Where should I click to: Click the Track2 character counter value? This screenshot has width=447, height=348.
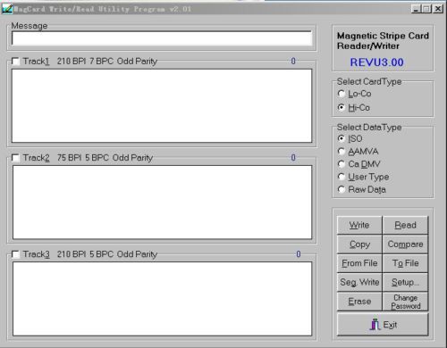(293, 157)
